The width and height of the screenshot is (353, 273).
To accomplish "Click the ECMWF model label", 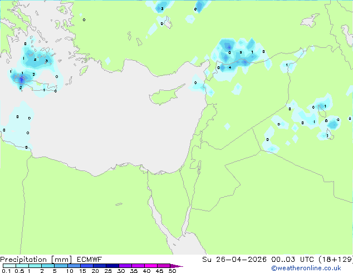I will click(x=90, y=260).
